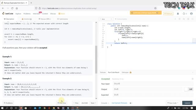Open Windows taskbar search
196x110 pixels.
click(x=7, y=108)
